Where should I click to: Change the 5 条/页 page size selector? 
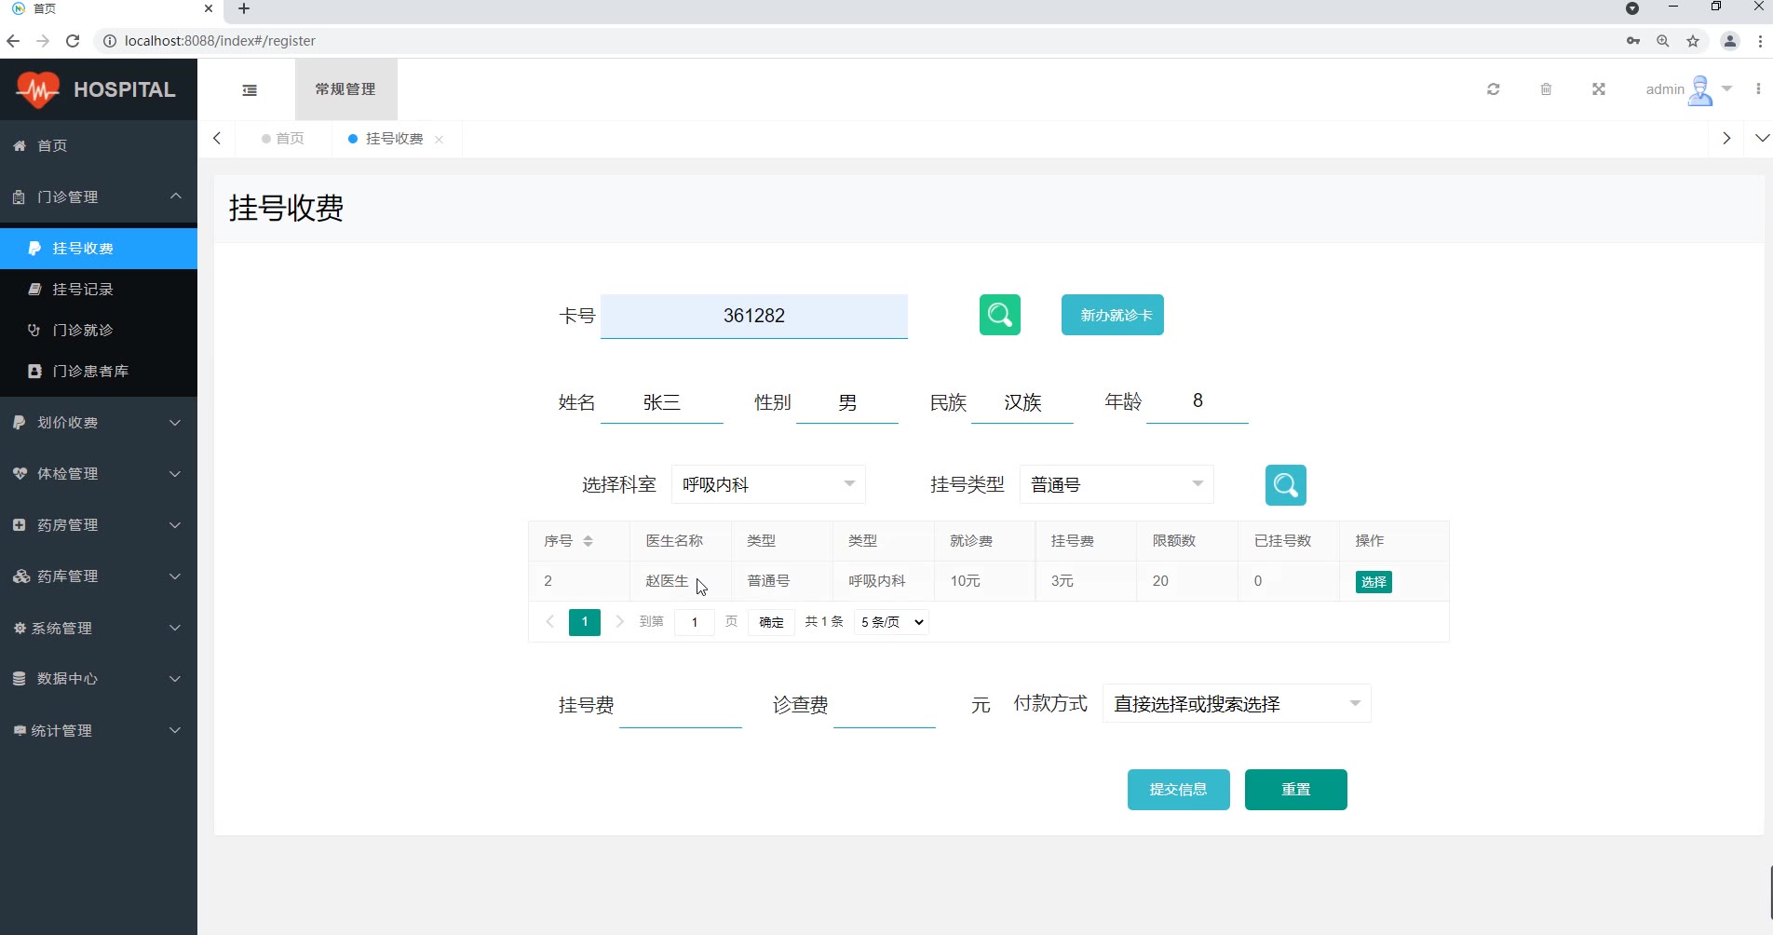point(891,622)
